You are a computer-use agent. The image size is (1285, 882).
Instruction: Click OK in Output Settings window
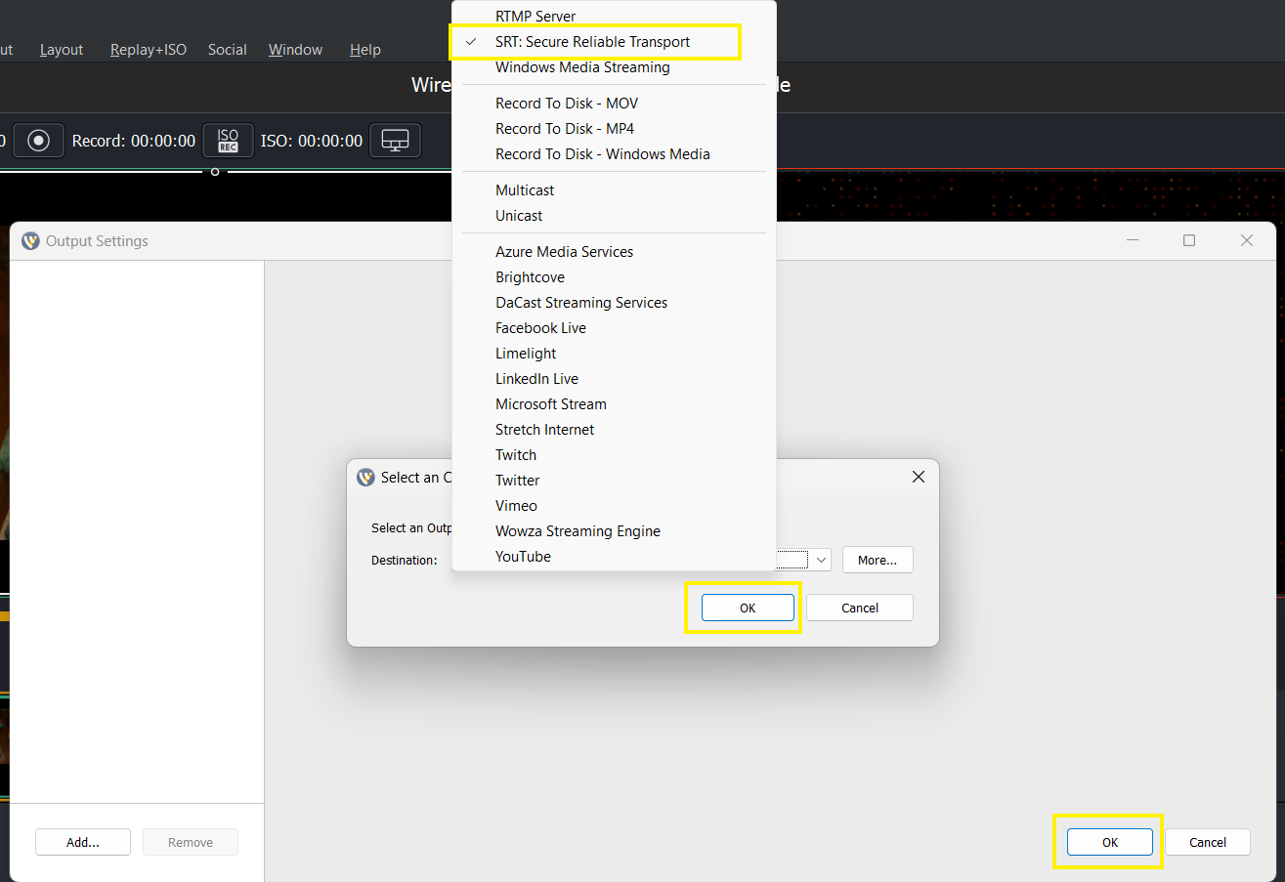coord(1110,842)
